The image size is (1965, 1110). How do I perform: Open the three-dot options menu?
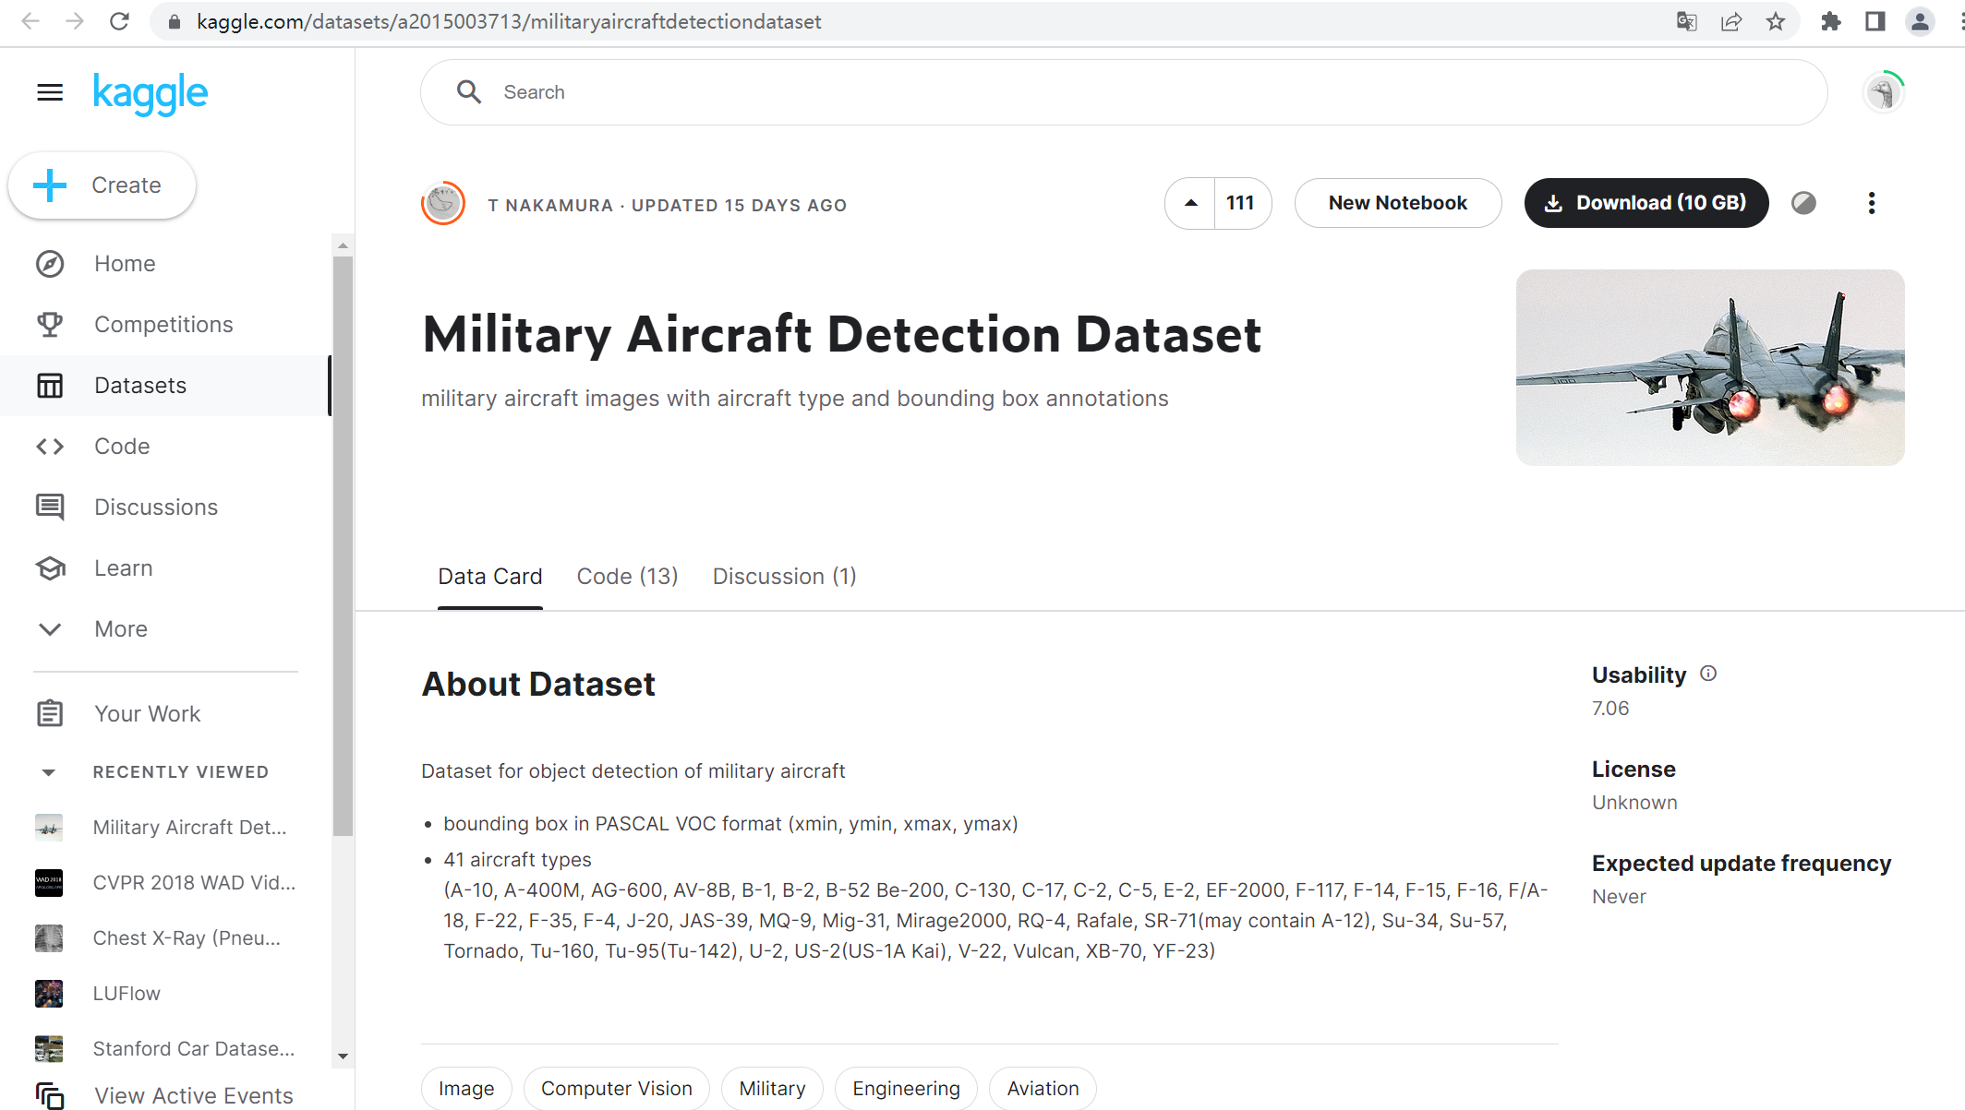tap(1872, 203)
